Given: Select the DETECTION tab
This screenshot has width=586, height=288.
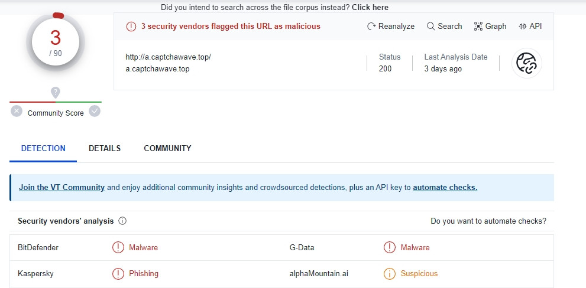Looking at the screenshot, I should [x=43, y=149].
